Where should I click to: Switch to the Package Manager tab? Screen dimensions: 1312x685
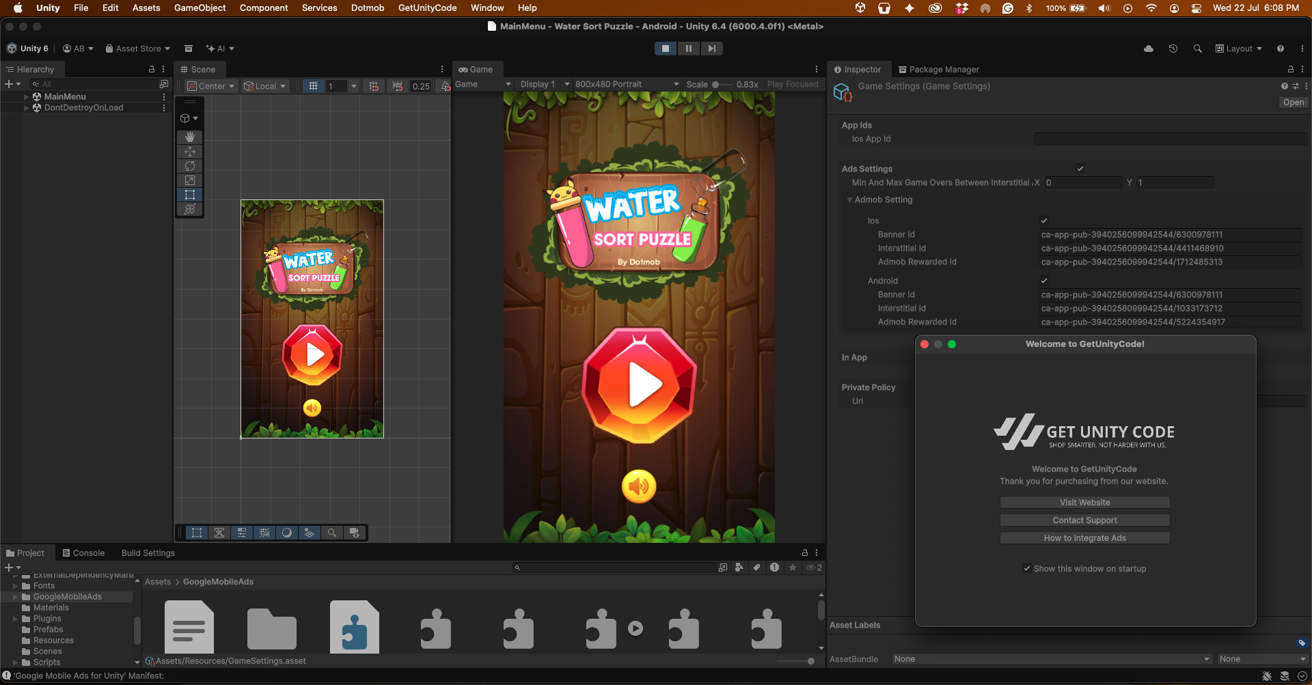938,69
